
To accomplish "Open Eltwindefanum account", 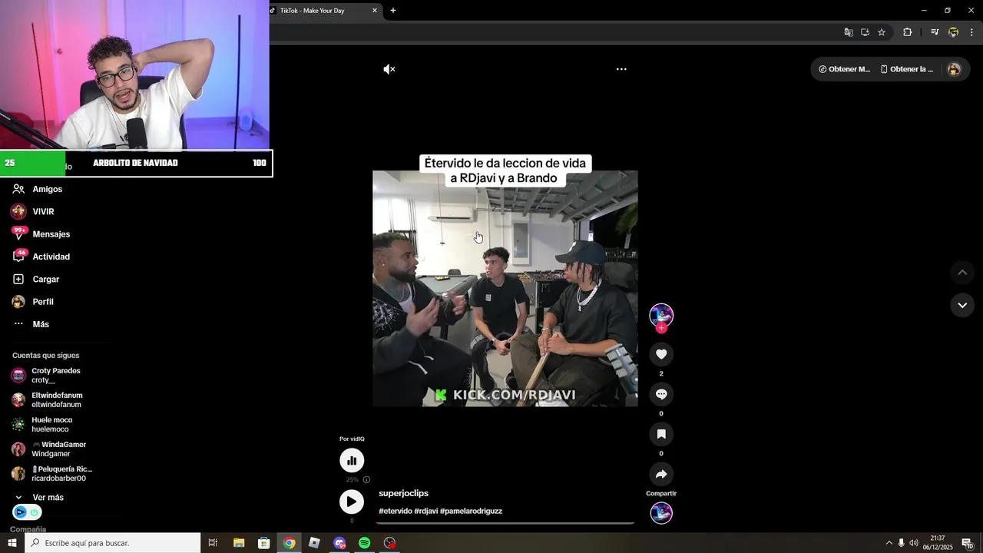I will point(57,400).
